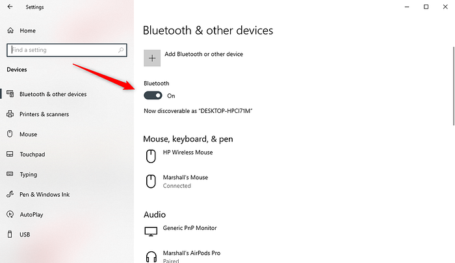Click the Home icon in sidebar
Screen dimensions: 455x263
(10, 31)
